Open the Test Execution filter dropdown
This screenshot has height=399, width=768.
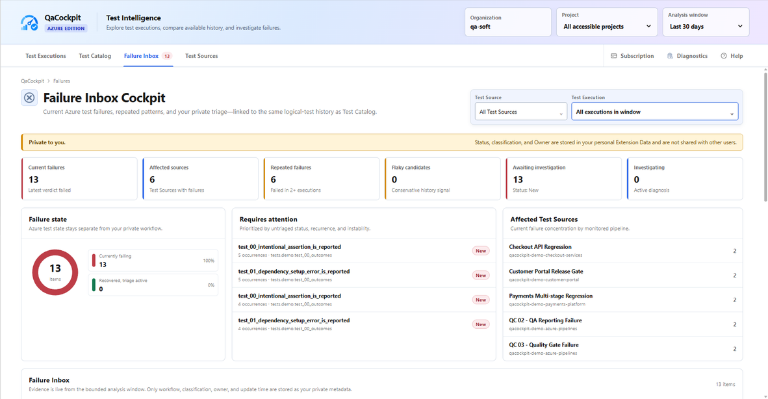(x=655, y=112)
